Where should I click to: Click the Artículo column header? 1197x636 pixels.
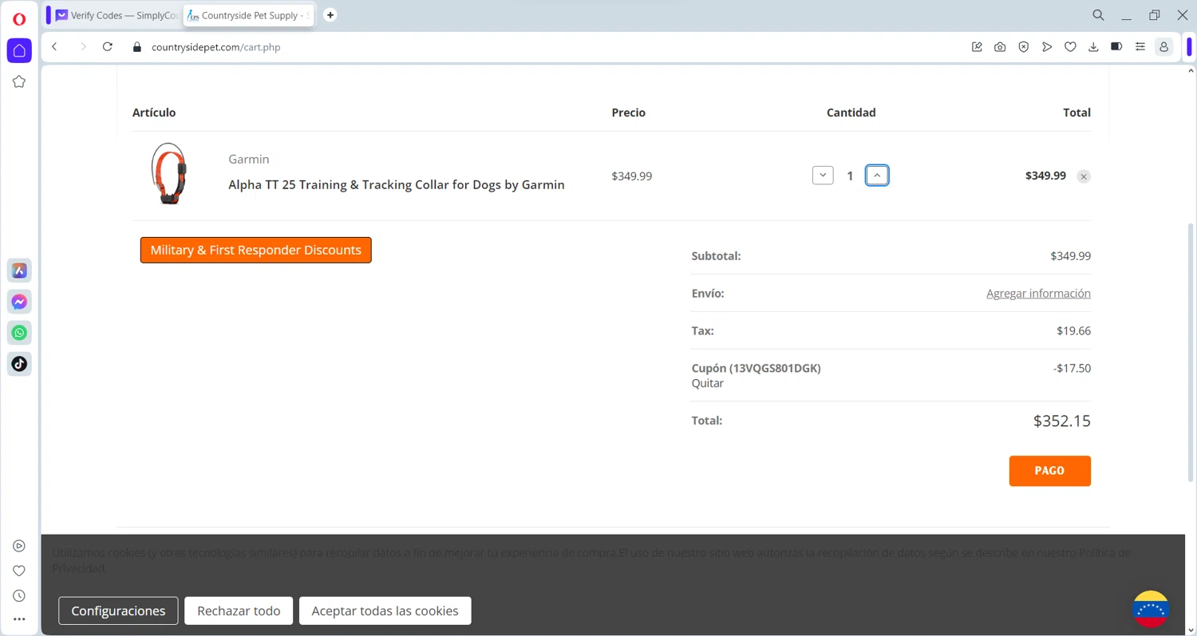coord(154,113)
